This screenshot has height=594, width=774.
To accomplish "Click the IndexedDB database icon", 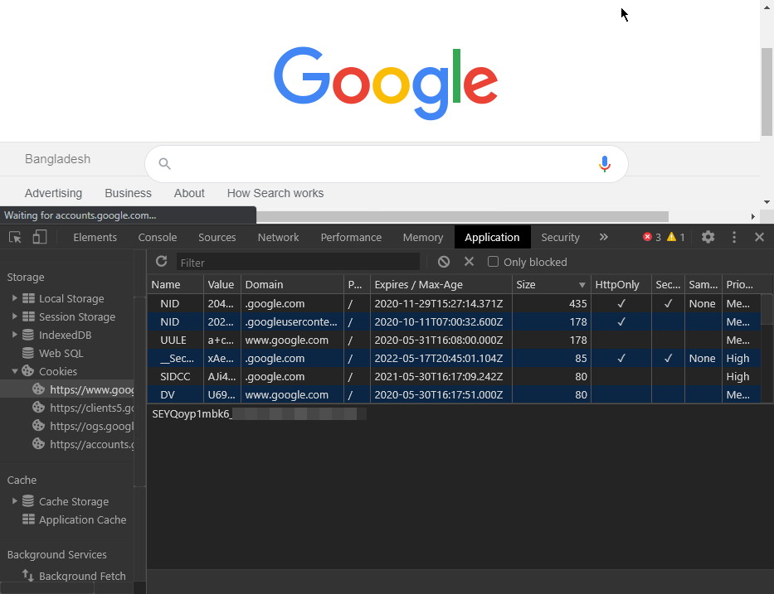I will tap(28, 335).
